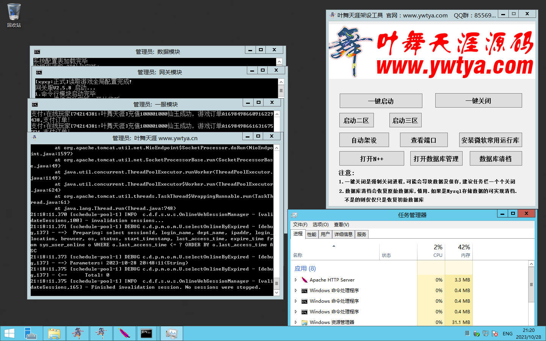
Task: Click the 数据库清档 button
Action: click(496, 158)
